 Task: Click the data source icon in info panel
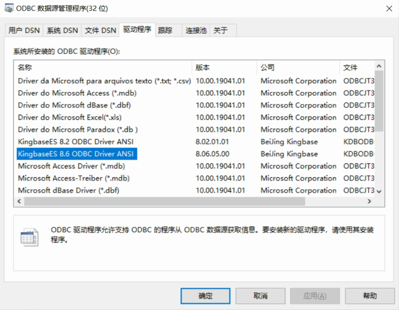click(29, 237)
